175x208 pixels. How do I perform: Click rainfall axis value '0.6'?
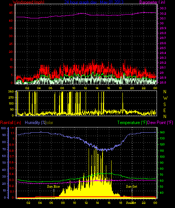(12, 162)
